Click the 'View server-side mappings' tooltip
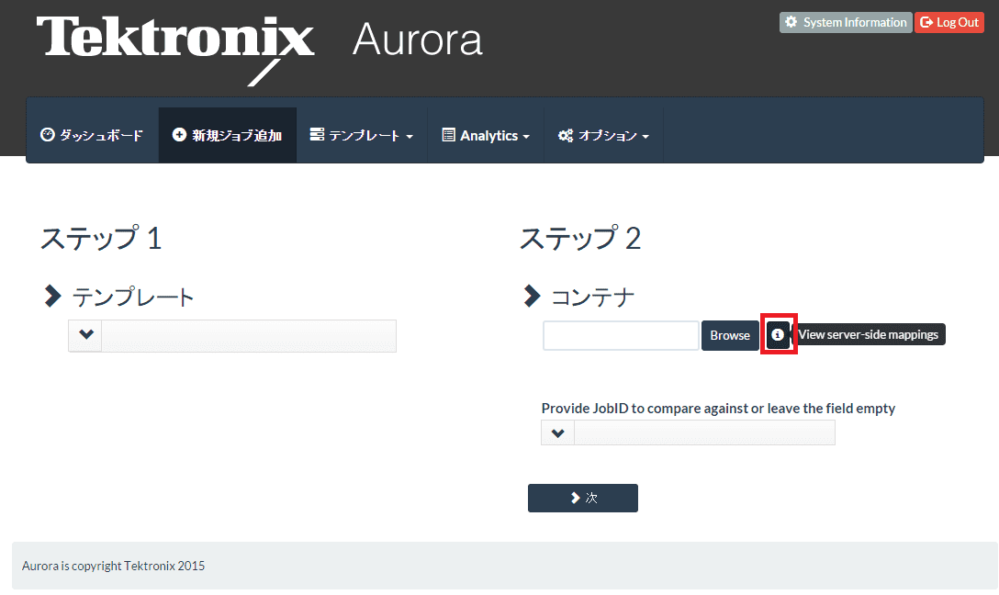This screenshot has height=595, width=999. [x=869, y=334]
